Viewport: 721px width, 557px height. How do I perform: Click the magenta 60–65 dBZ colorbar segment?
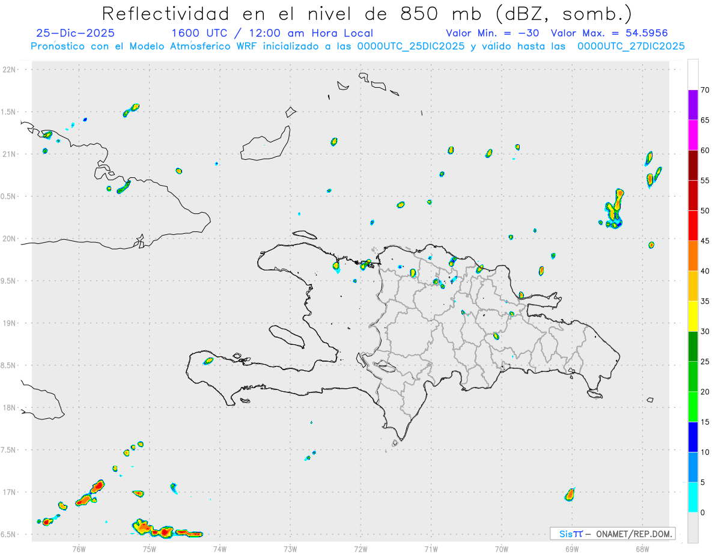click(693, 135)
